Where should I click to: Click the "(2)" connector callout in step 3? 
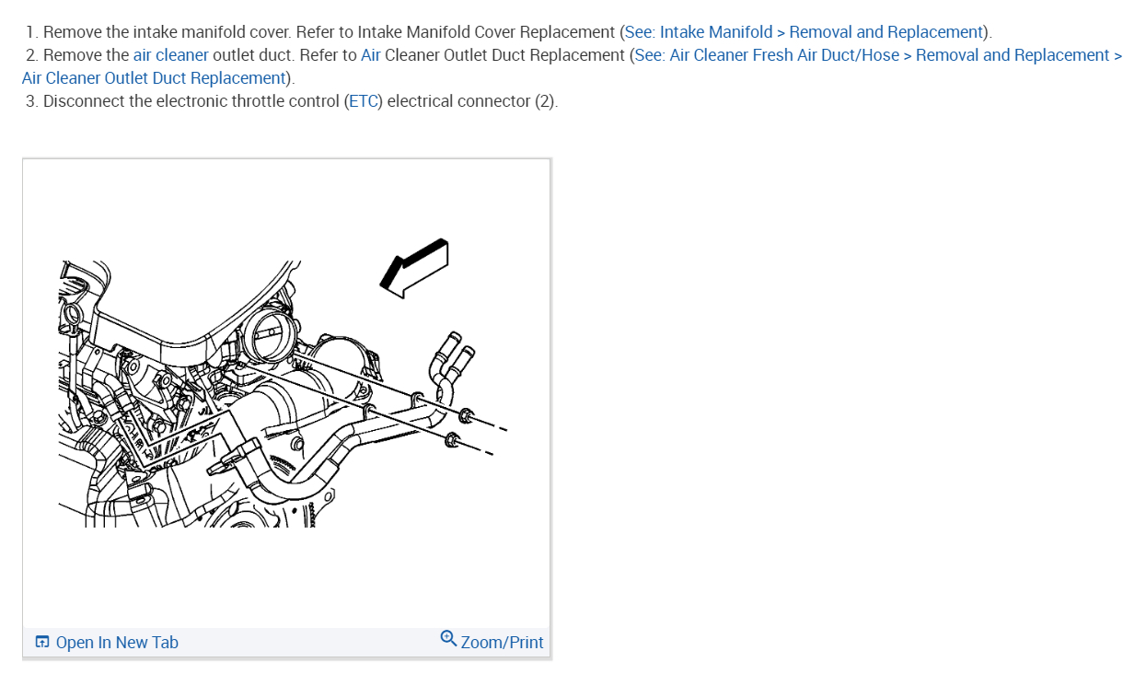544,101
